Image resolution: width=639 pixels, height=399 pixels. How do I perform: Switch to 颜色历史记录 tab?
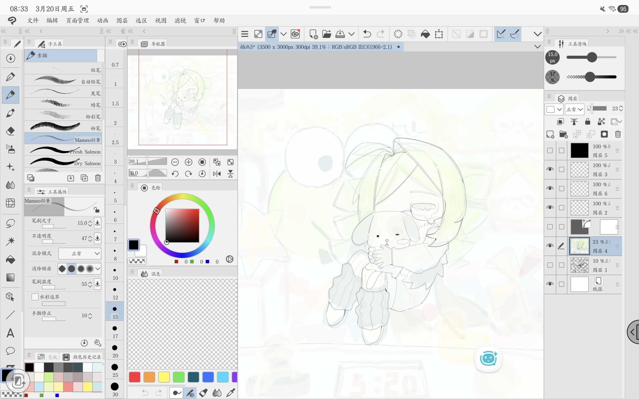(83, 357)
